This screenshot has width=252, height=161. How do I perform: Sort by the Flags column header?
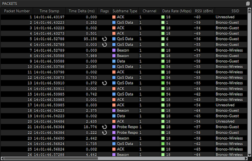coord(104,11)
